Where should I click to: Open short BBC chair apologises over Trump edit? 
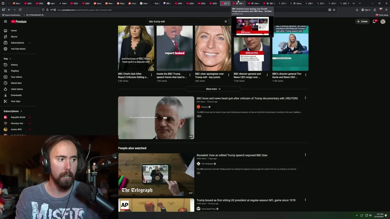[213, 48]
